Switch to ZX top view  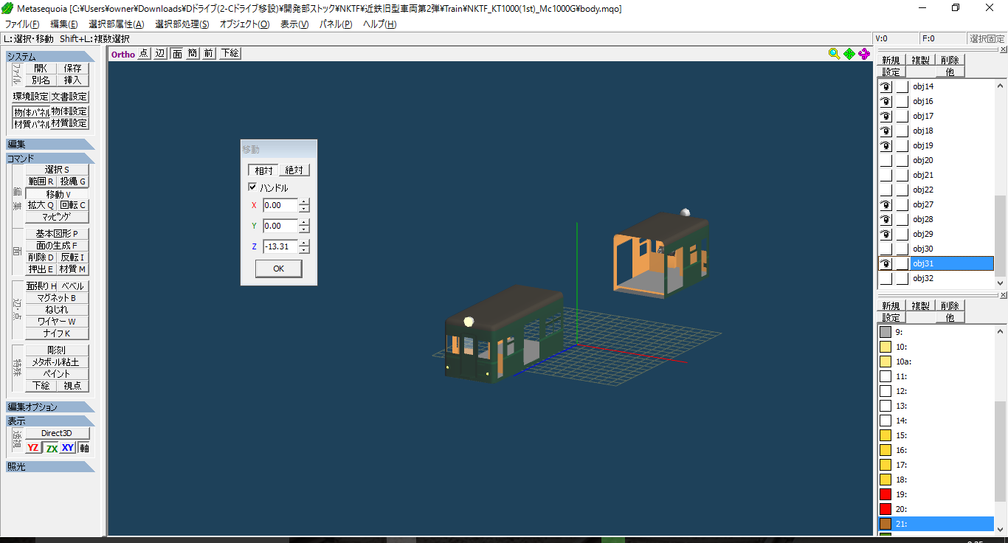click(x=51, y=448)
